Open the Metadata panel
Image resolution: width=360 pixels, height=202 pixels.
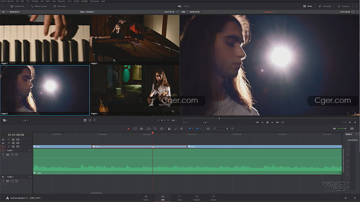(x=325, y=6)
